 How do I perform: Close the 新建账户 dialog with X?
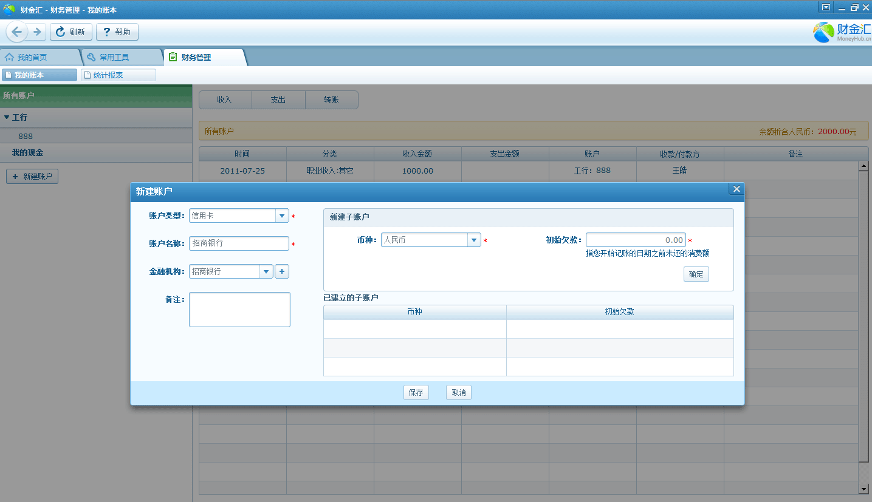tap(736, 189)
